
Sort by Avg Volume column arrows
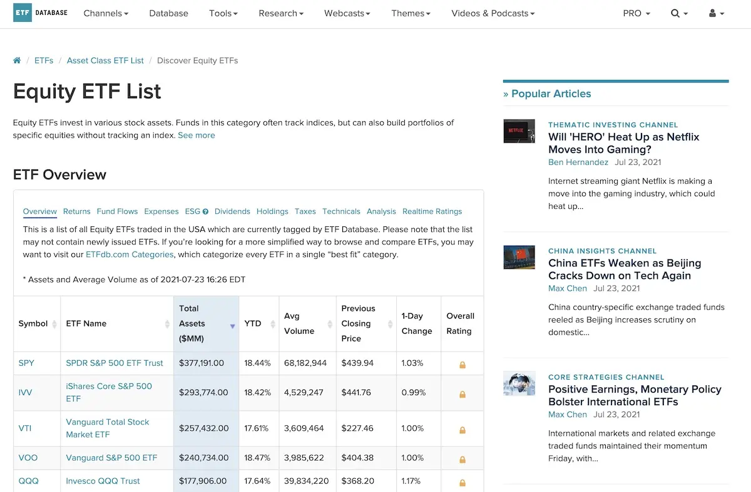tap(330, 324)
